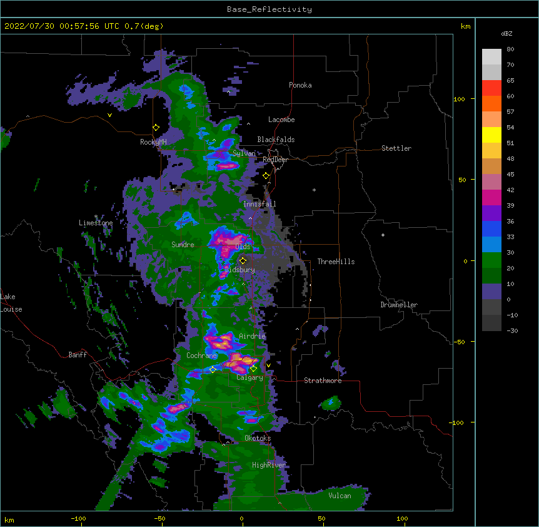Click the Limestone label
Image resolution: width=539 pixels, height=527 pixels.
(96, 223)
